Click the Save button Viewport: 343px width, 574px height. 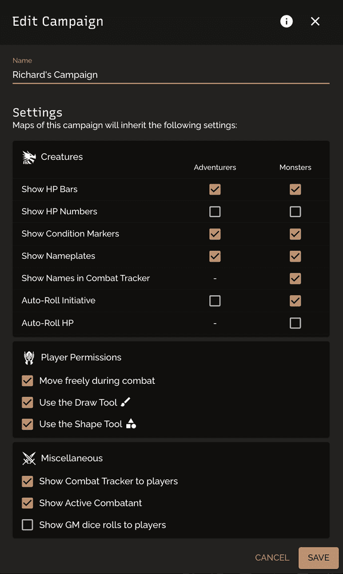(x=318, y=557)
